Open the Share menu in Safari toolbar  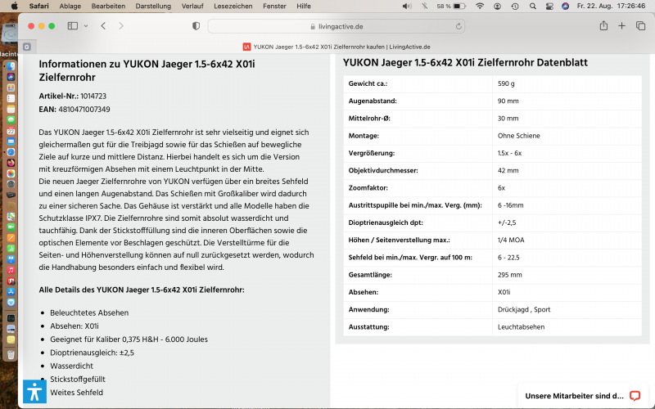pos(603,26)
